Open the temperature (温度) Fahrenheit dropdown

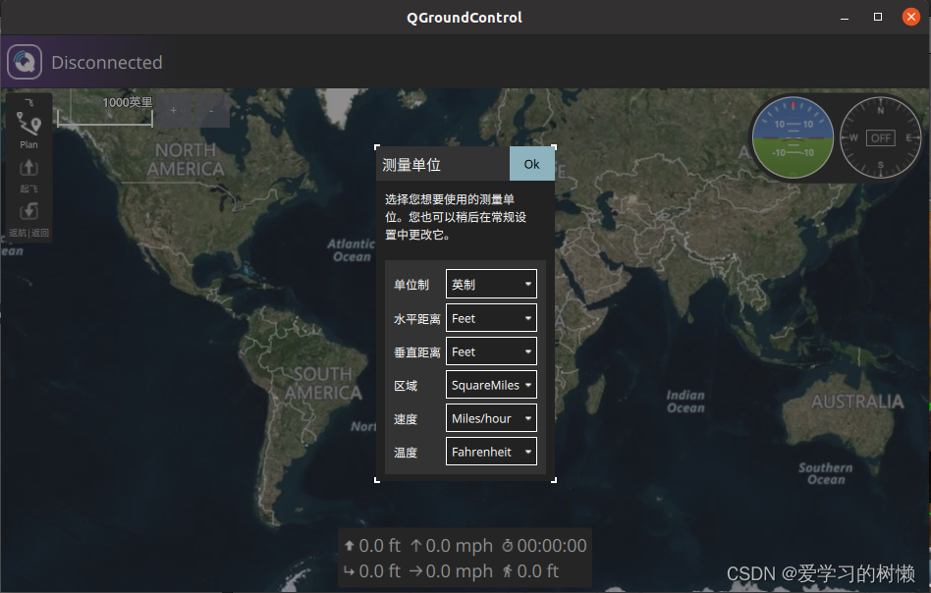(491, 452)
